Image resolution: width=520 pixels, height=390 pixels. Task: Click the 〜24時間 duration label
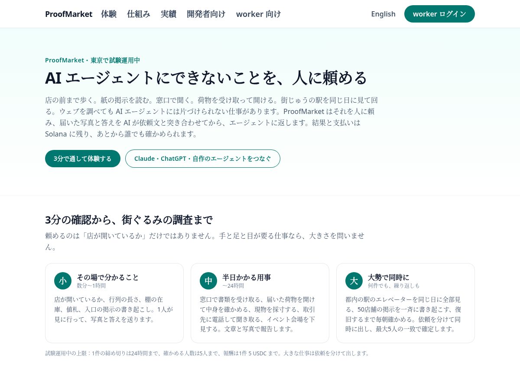[233, 286]
